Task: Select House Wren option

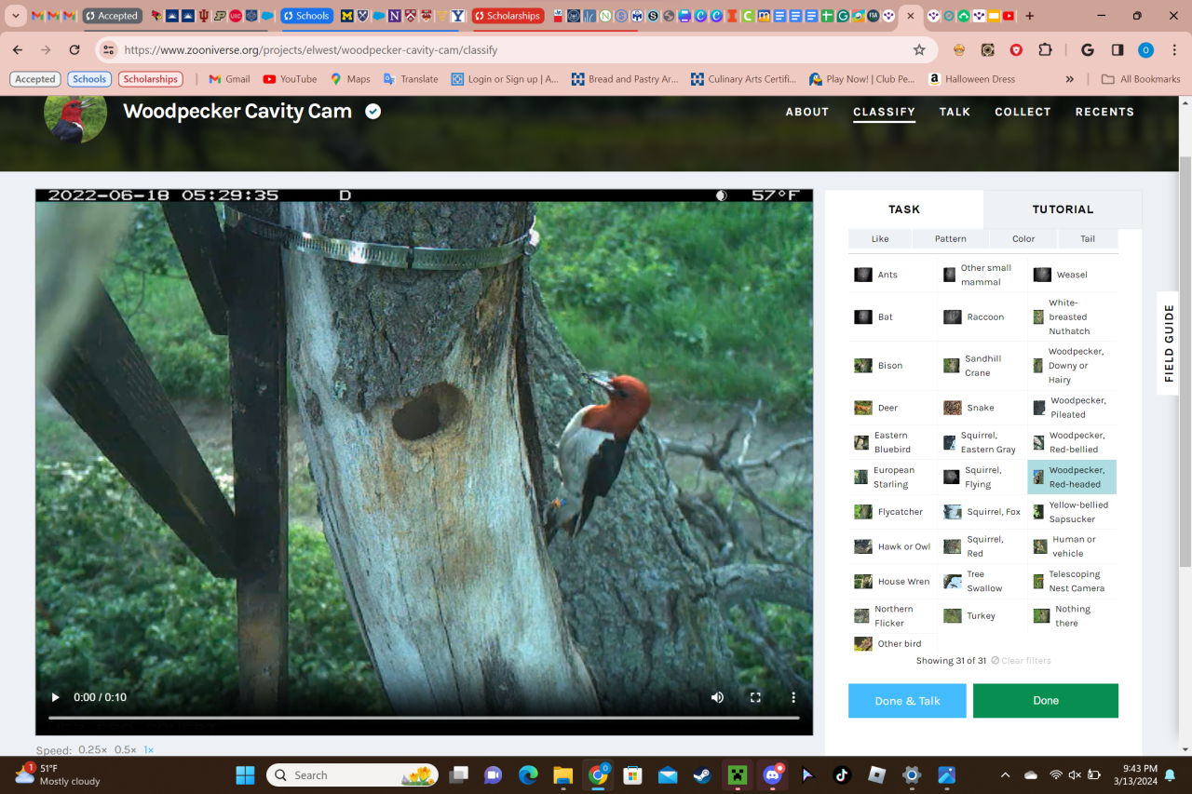Action: click(892, 582)
